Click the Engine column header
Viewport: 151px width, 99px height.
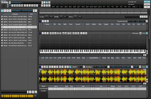pyautogui.click(x=106, y=24)
